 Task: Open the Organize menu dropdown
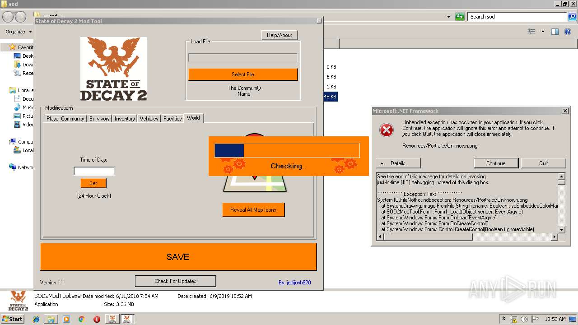click(19, 32)
